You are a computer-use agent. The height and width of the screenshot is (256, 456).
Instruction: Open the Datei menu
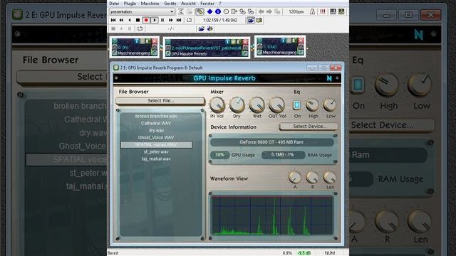click(x=114, y=4)
